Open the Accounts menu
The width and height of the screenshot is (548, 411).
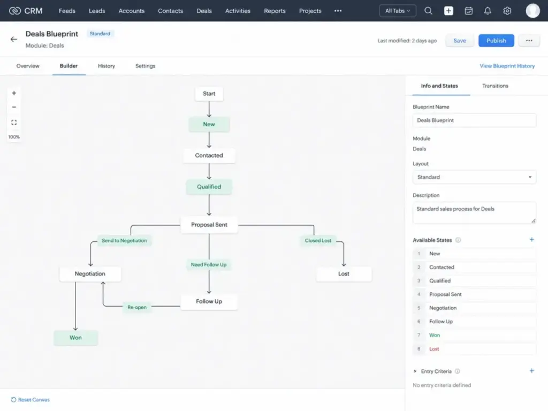[132, 11]
